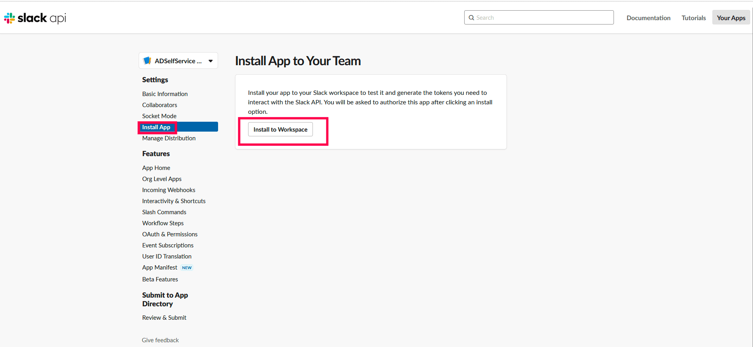Open Your Apps

(731, 17)
